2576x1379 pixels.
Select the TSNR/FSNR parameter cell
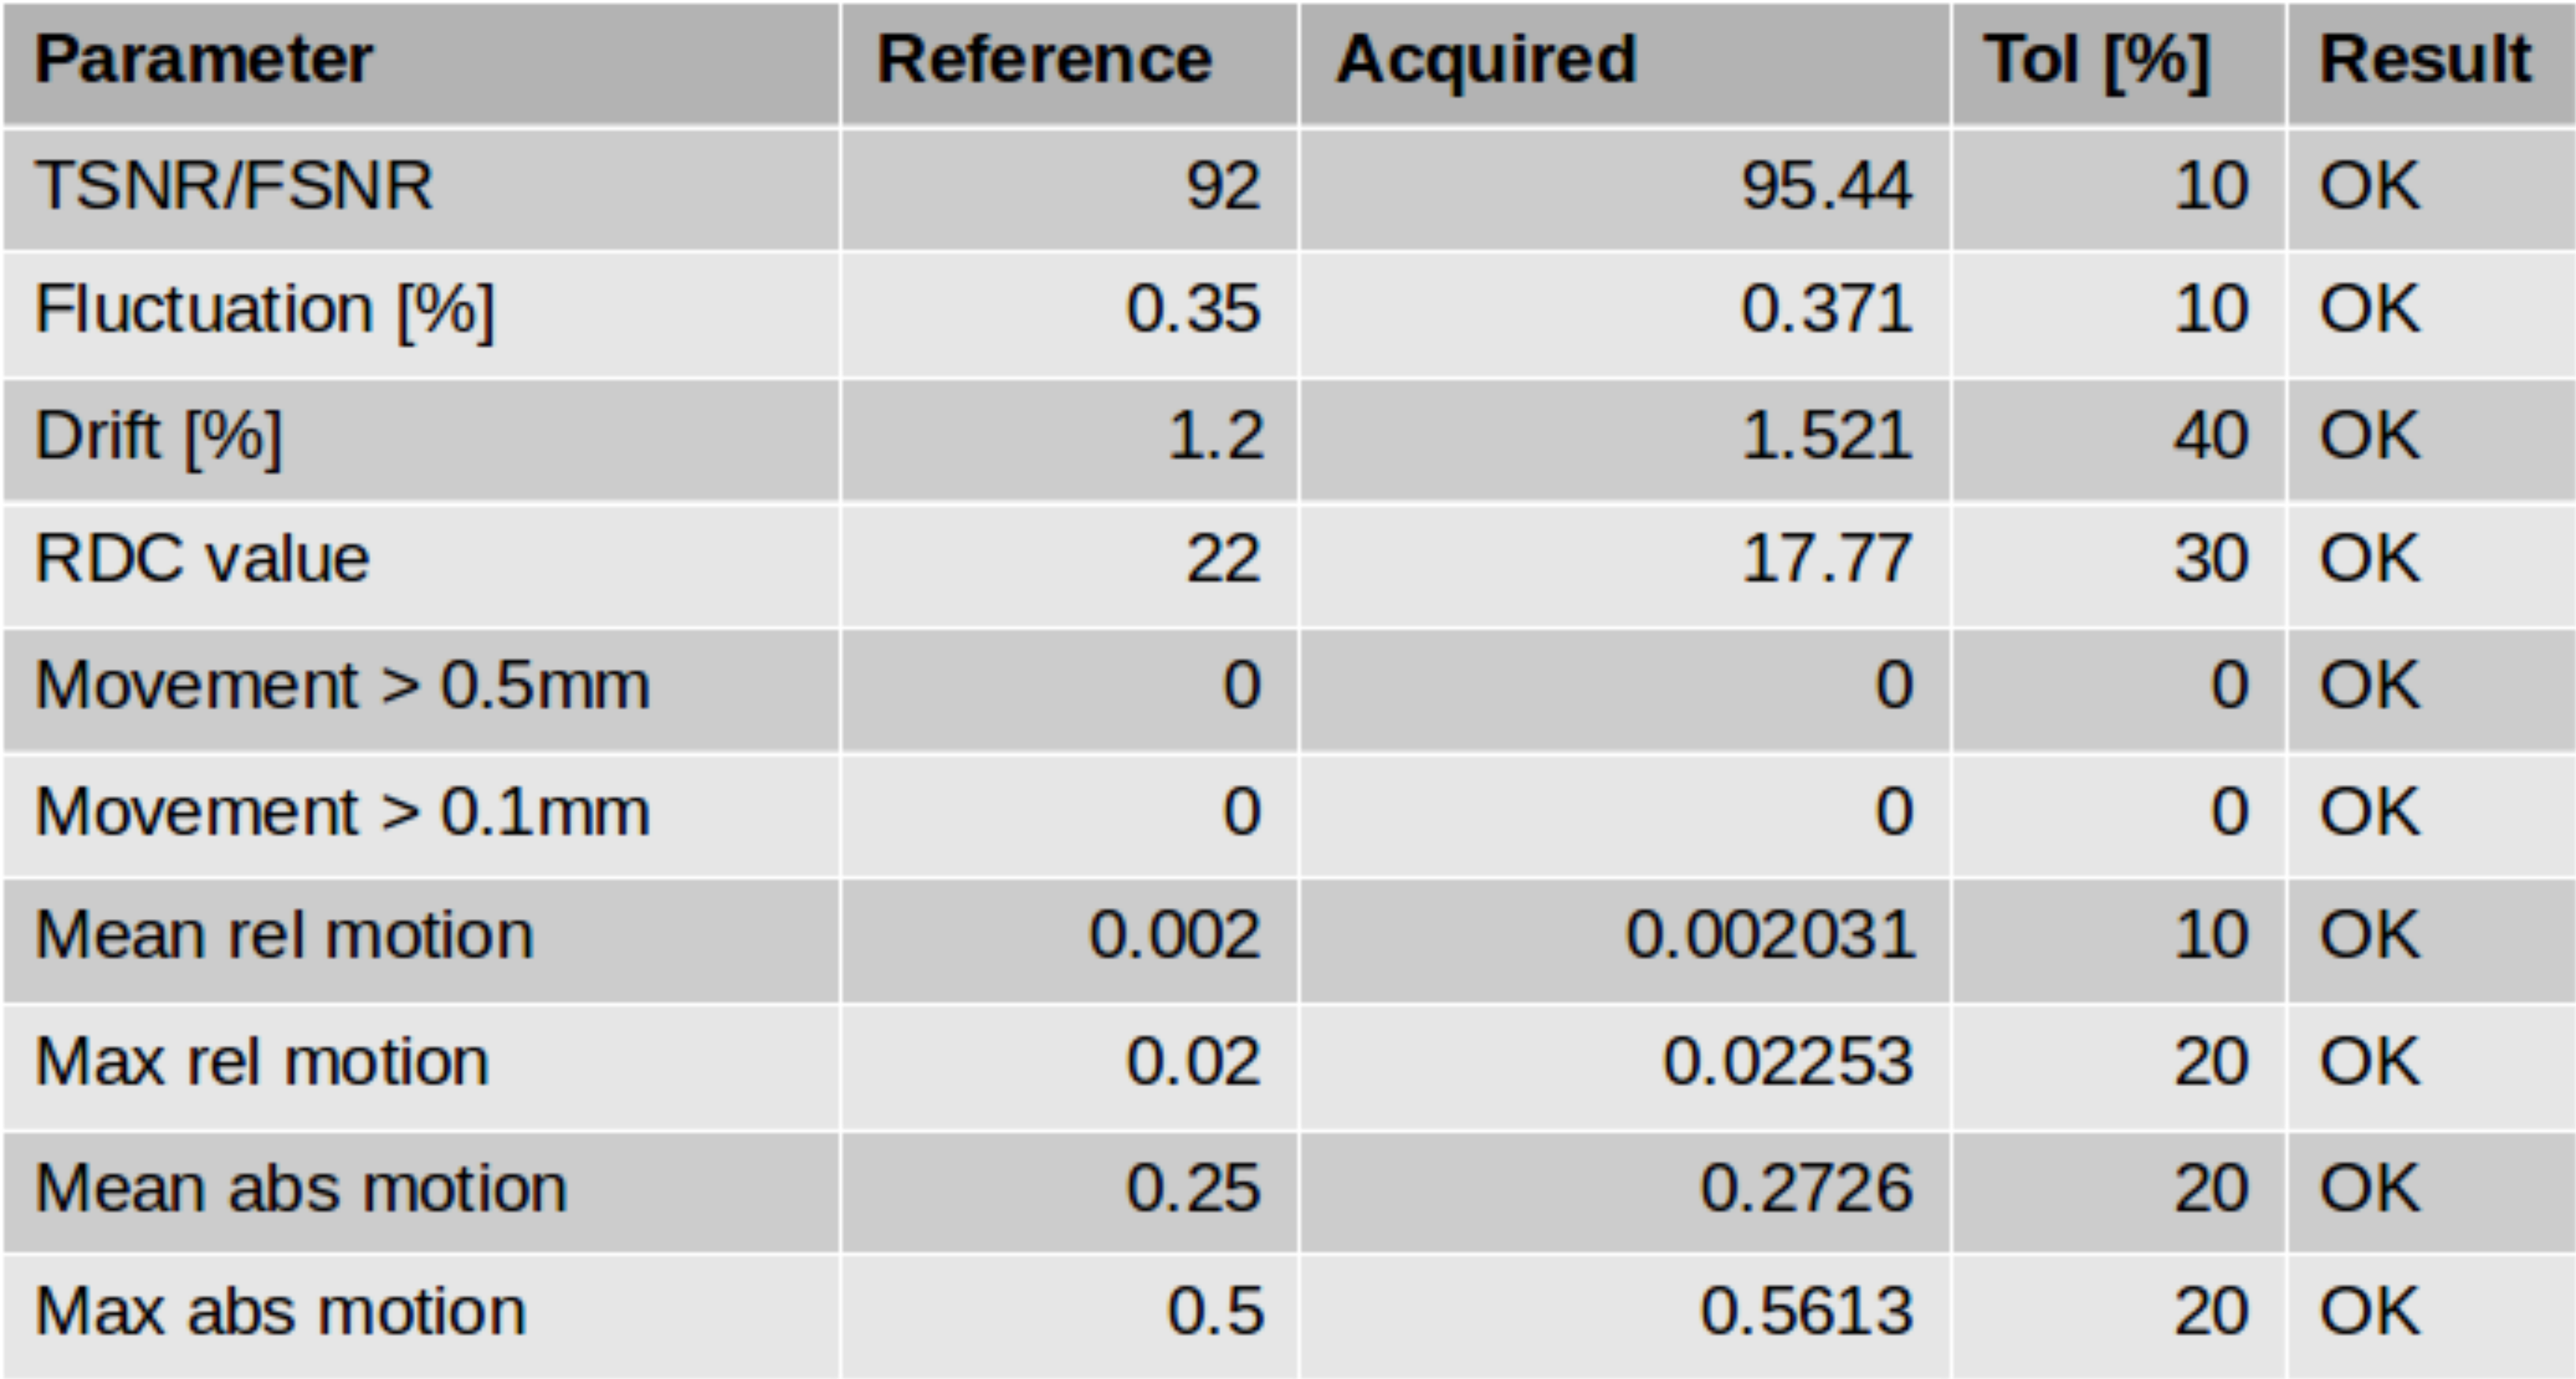click(x=234, y=186)
